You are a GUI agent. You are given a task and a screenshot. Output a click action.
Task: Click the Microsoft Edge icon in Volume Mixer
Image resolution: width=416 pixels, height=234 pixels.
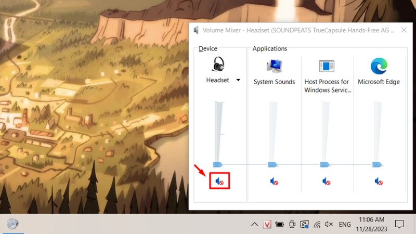coord(379,66)
